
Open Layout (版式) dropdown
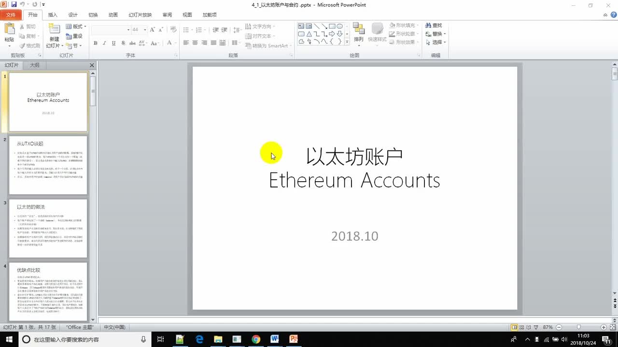[x=76, y=27]
